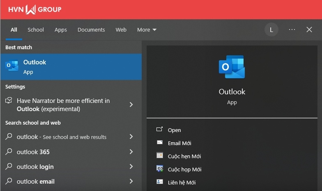Screen dimensions: 322x191
Task: Expand the Narrator setting result arrow
Action: 131,105
